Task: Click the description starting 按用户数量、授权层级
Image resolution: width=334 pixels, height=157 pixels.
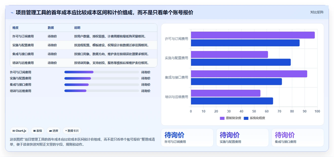Action: click(110, 36)
